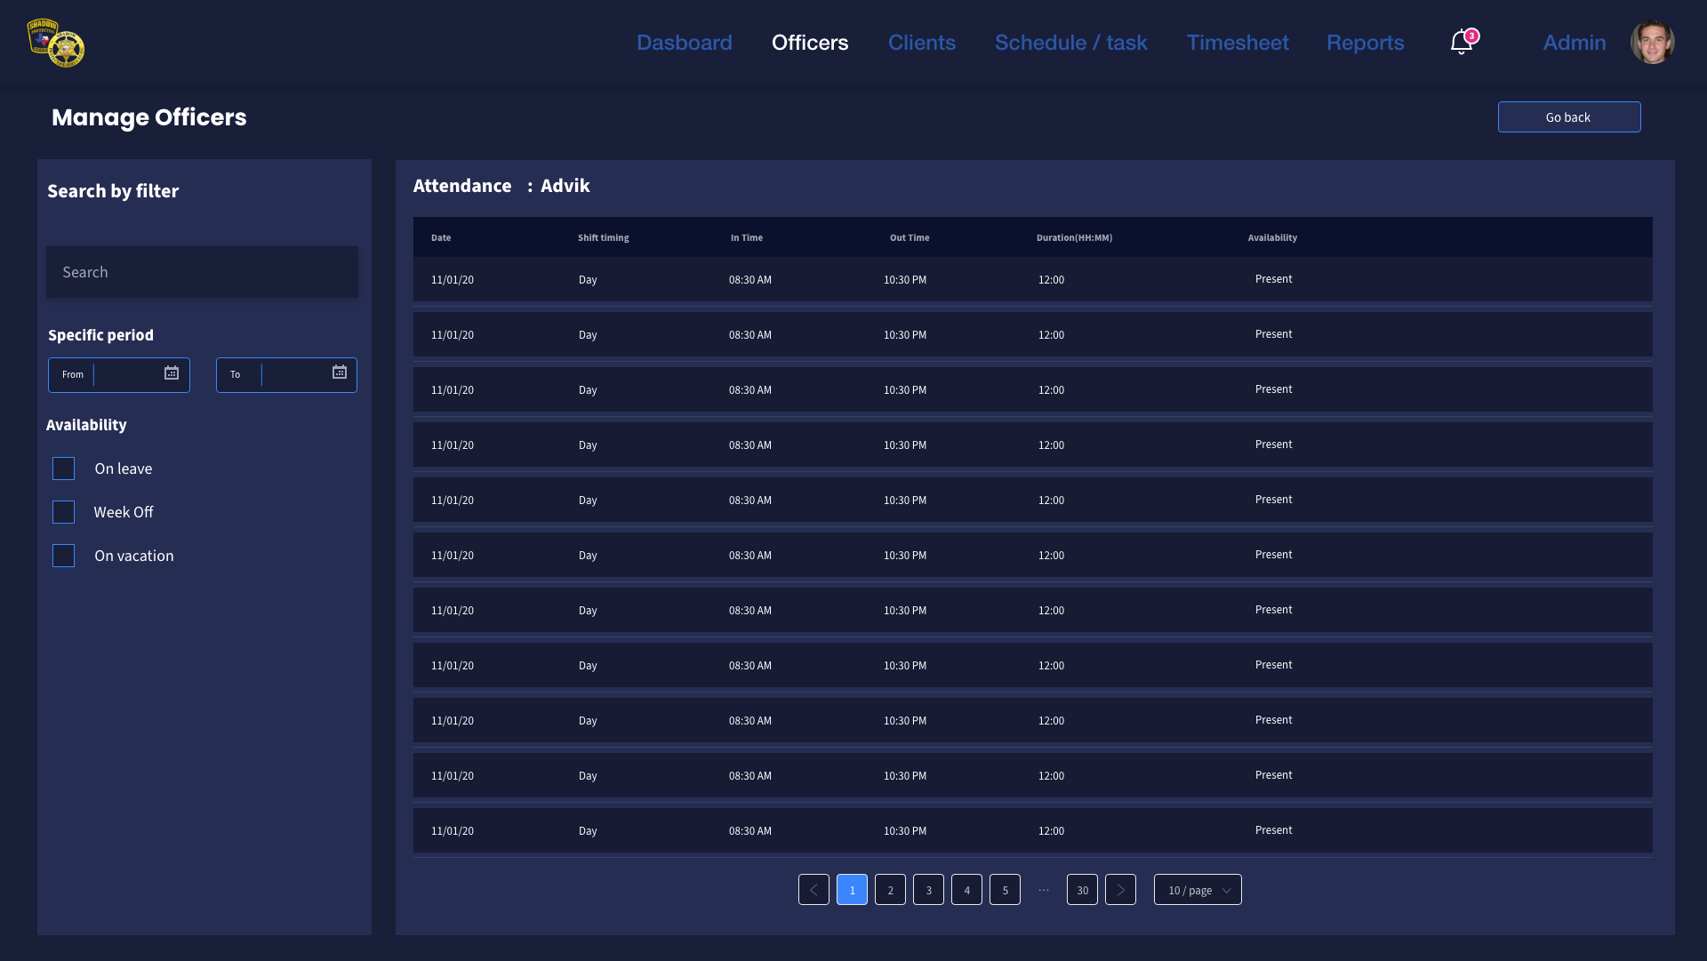Click the Go back button

[1568, 117]
